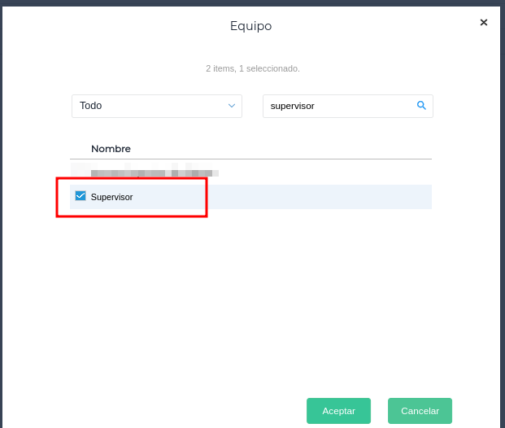This screenshot has height=428, width=505.
Task: Click the empty area right of the blurred row
Action: (x=325, y=173)
